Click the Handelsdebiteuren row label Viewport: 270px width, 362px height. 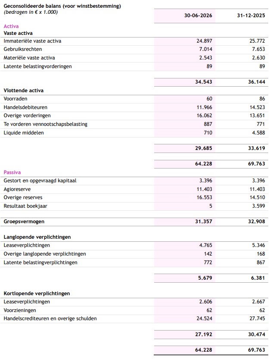[25, 107]
